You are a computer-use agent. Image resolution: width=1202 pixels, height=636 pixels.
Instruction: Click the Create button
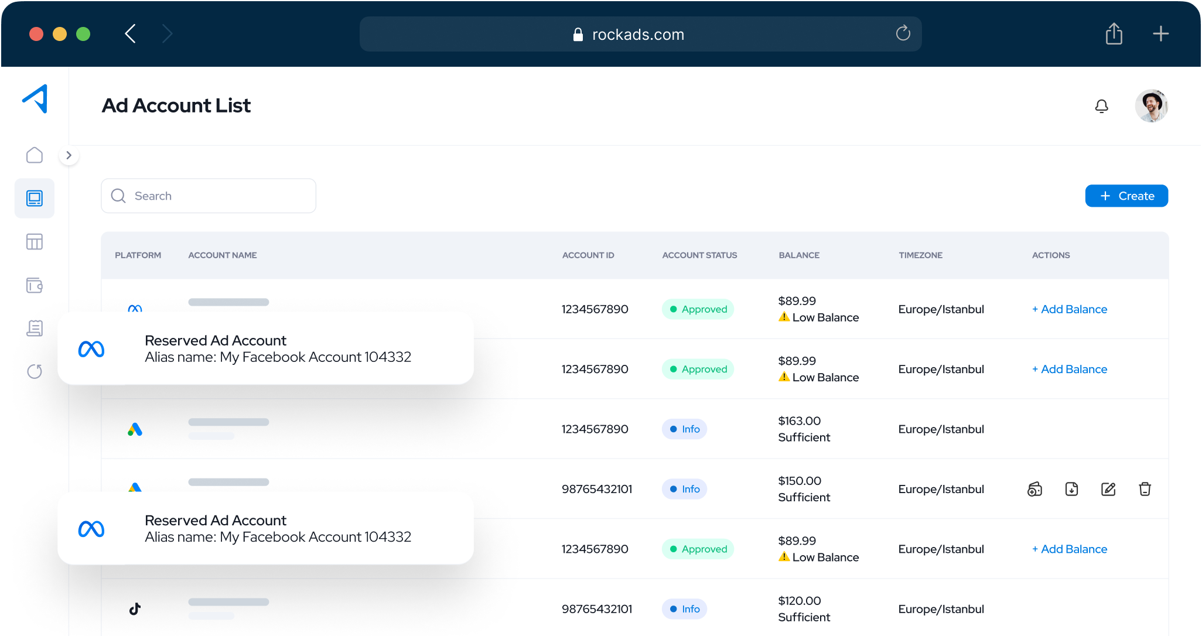point(1126,196)
